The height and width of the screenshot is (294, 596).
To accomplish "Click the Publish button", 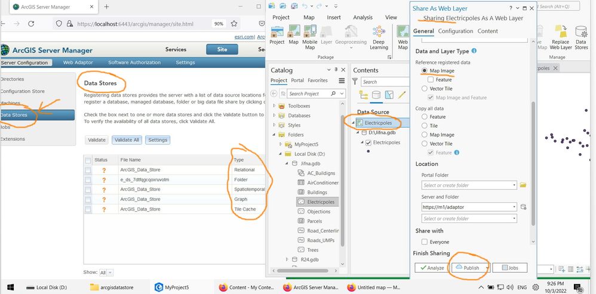I will [x=468, y=268].
